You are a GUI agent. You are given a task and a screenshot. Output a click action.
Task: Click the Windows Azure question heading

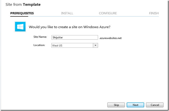(70, 27)
